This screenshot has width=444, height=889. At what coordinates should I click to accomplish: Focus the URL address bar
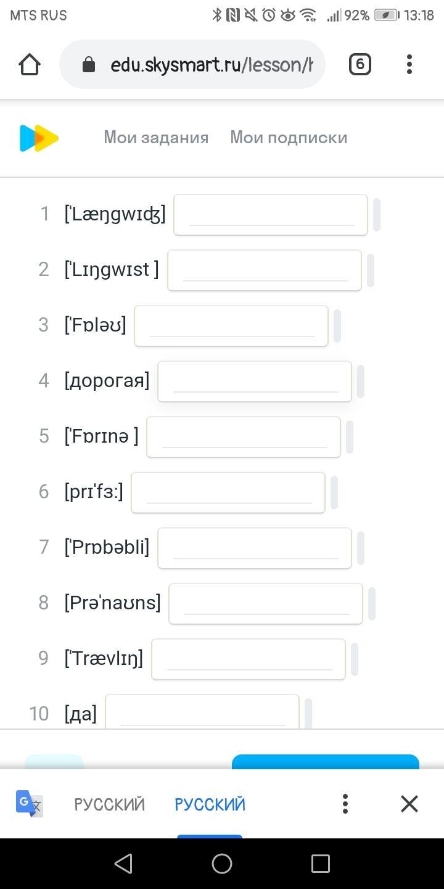[210, 64]
